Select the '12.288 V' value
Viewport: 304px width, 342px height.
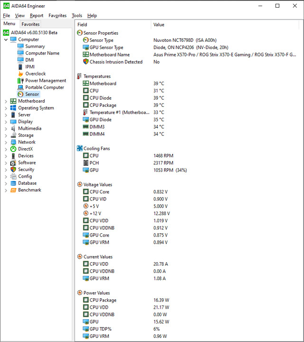(x=161, y=213)
